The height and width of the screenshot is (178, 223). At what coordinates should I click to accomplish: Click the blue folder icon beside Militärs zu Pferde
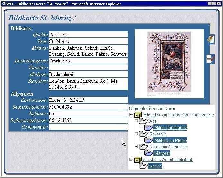coord(149,140)
